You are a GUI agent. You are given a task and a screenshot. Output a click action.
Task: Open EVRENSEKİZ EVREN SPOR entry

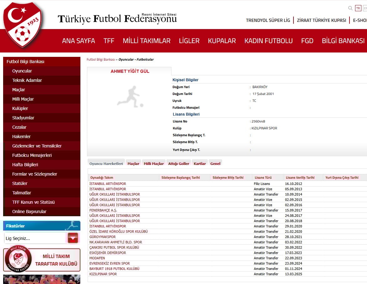tap(110, 263)
